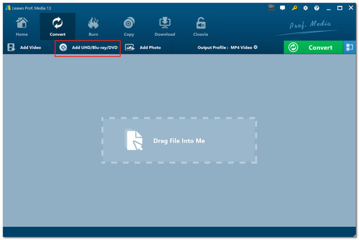The height and width of the screenshot is (240, 359).
Task: Open the Cinavia module
Action: [200, 27]
